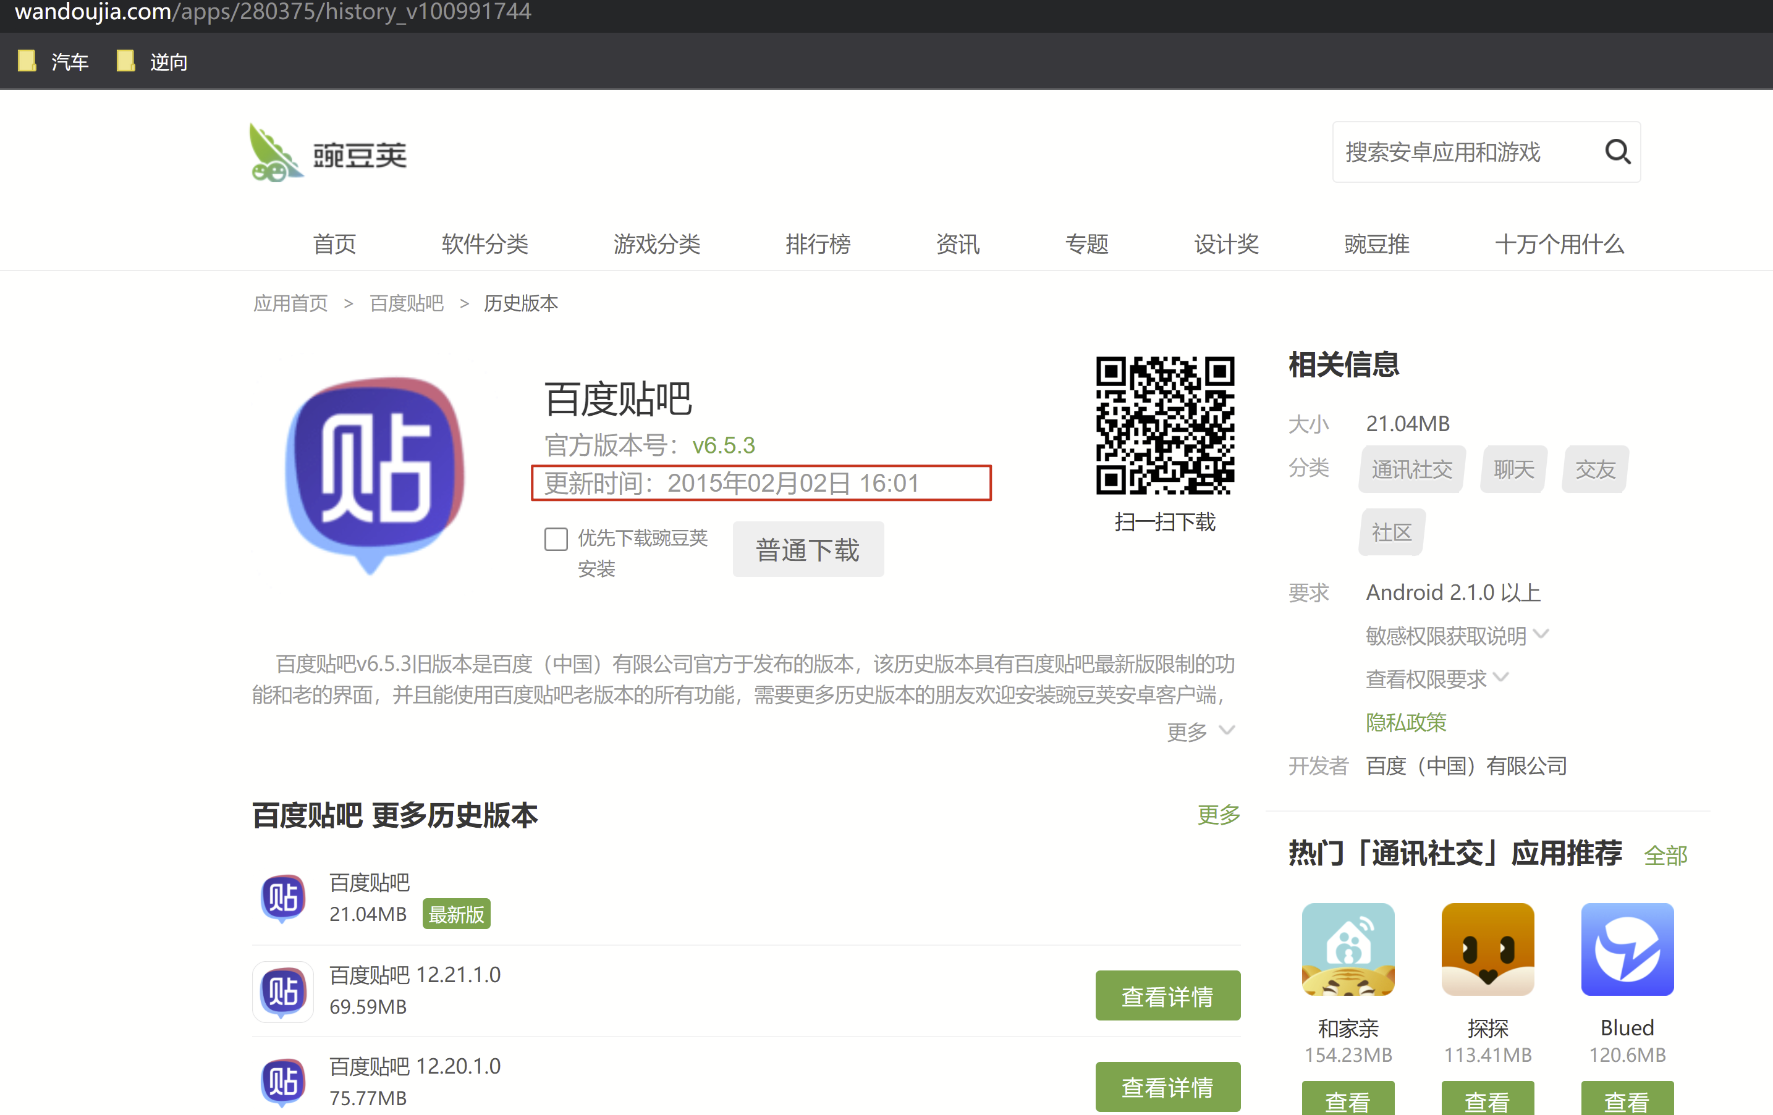This screenshot has height=1115, width=1773.
Task: Expand the description with 更多
Action: (x=1200, y=731)
